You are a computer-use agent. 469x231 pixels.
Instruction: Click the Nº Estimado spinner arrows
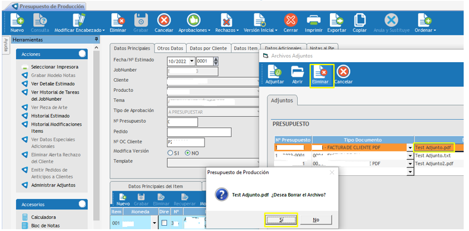(x=216, y=62)
